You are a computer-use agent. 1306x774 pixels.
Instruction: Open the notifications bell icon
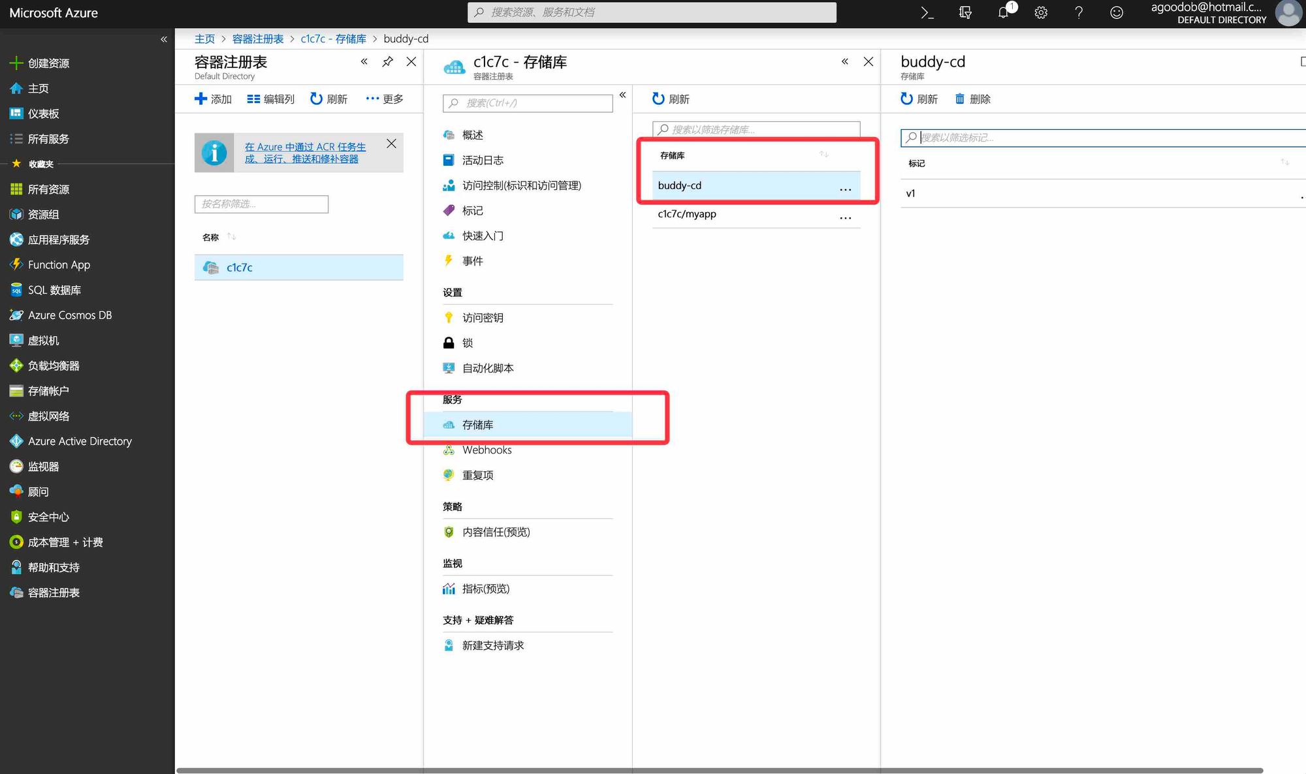pos(1003,12)
